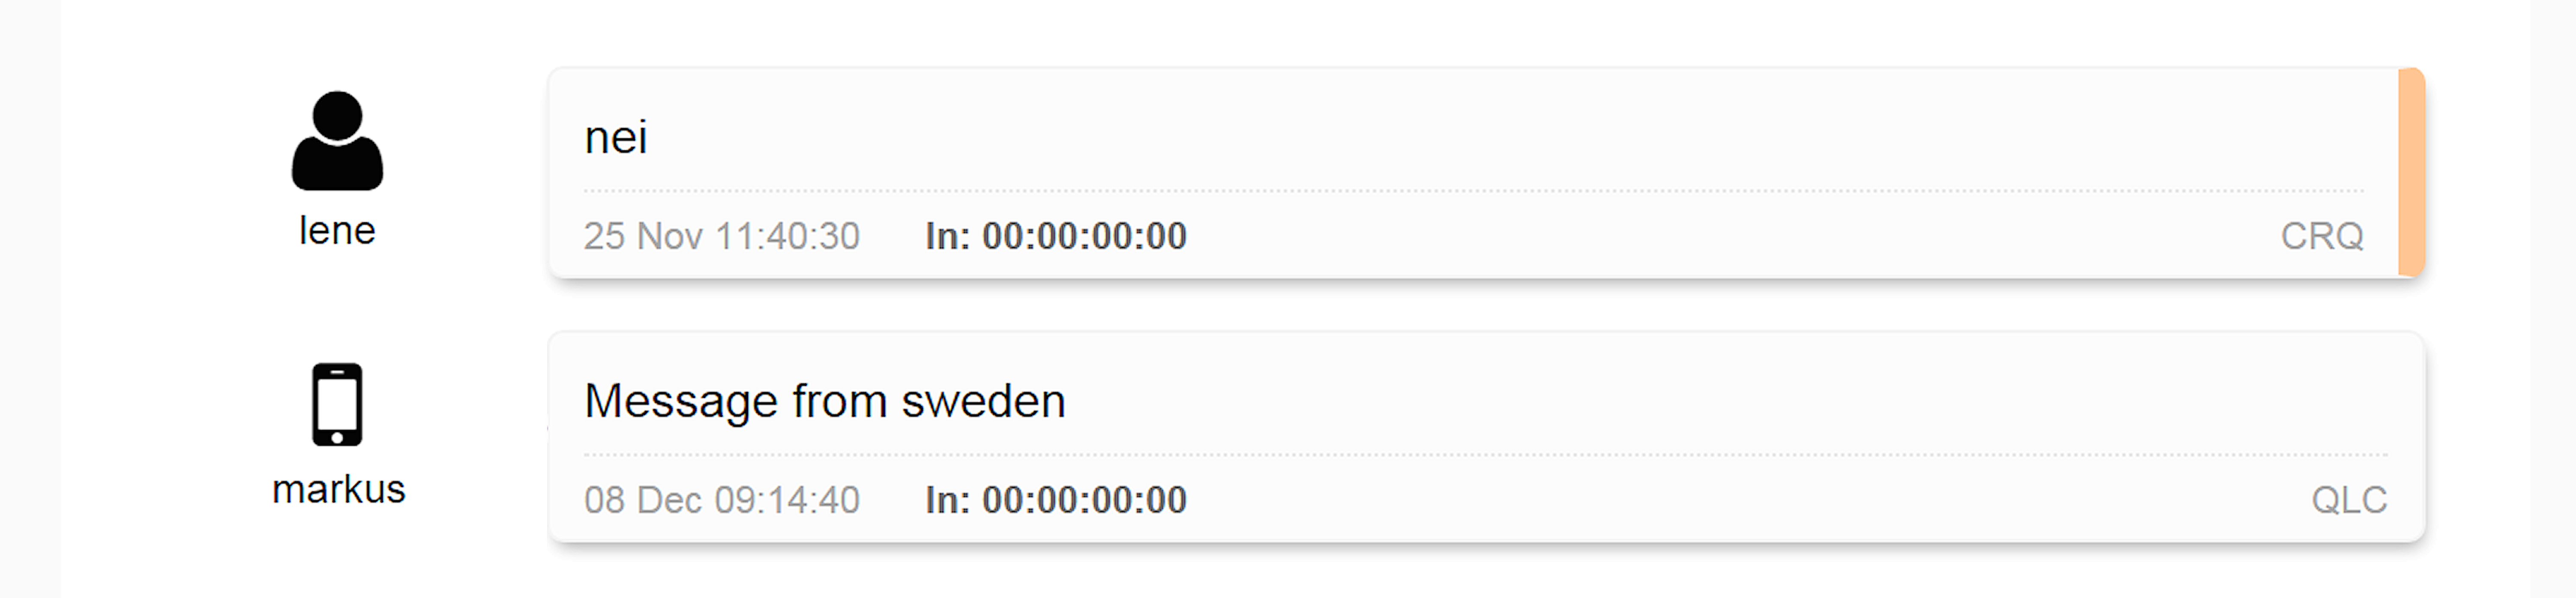Open the Message from sweden text
Screen dimensions: 2576x598
tap(824, 401)
